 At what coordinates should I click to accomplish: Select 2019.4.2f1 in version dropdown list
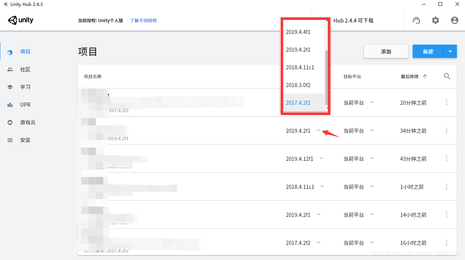(302, 50)
